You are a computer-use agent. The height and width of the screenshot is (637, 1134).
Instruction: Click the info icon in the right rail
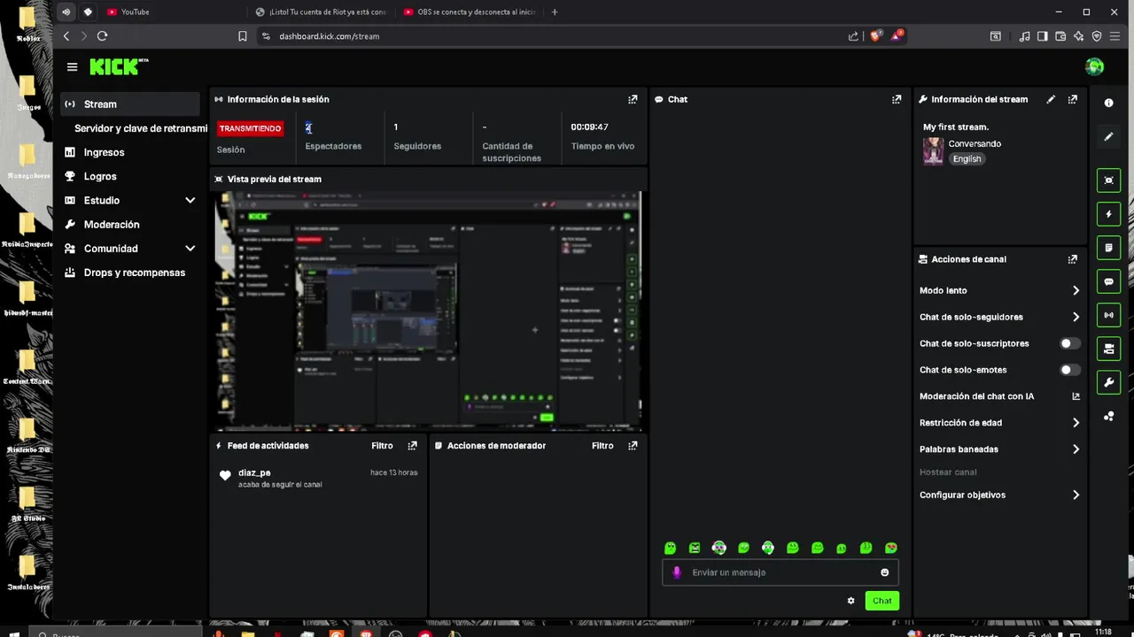[x=1109, y=103]
